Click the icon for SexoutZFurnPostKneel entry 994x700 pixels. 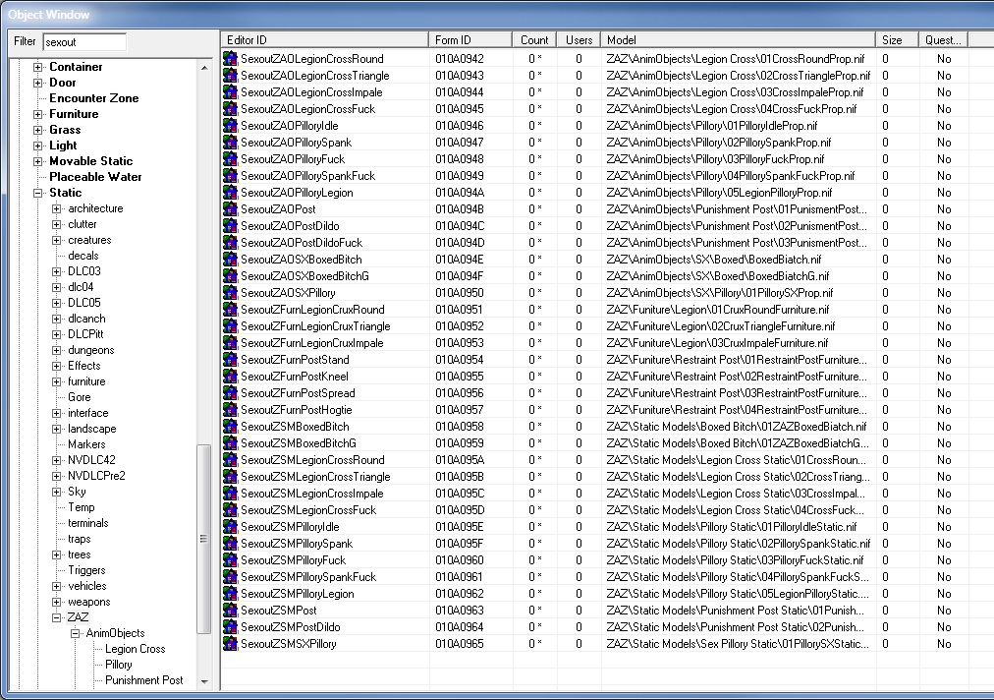231,377
